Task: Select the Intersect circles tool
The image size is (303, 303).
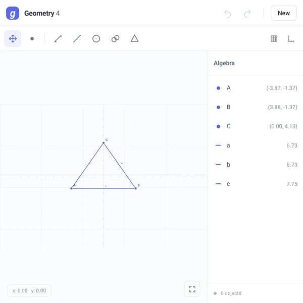Action: pos(115,39)
